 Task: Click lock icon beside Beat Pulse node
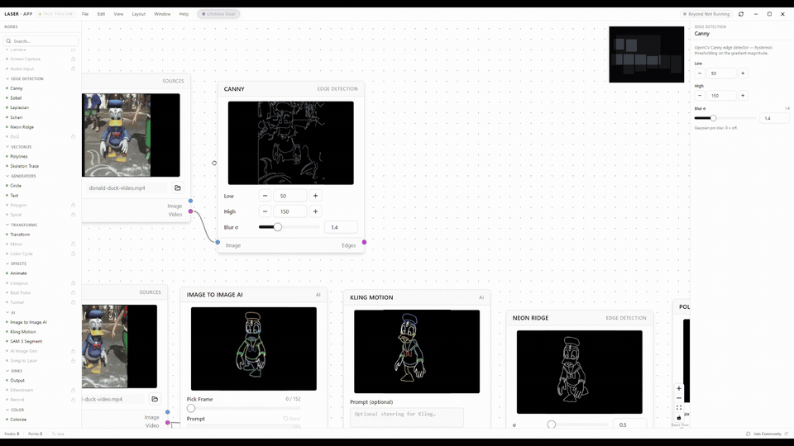[73, 292]
